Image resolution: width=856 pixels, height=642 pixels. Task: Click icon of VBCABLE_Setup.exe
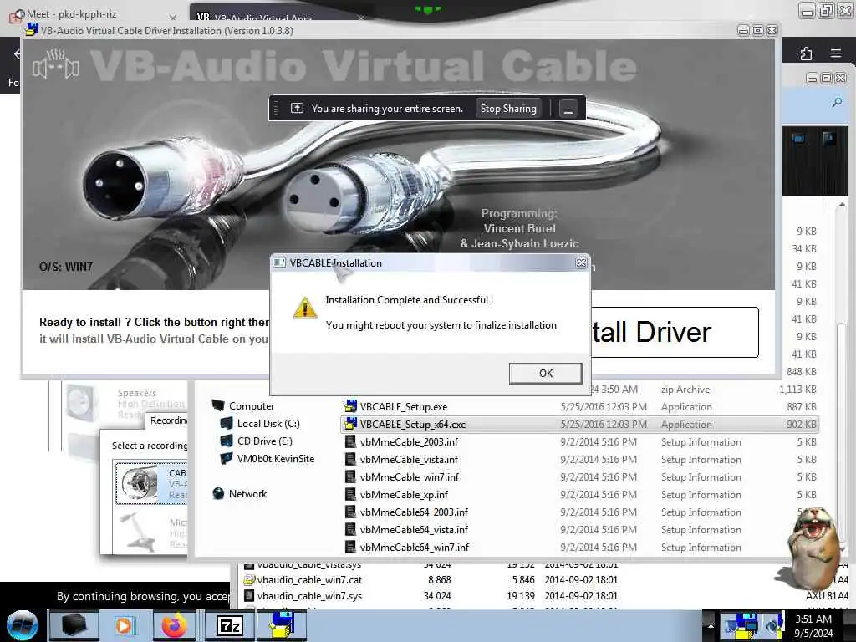click(x=350, y=406)
